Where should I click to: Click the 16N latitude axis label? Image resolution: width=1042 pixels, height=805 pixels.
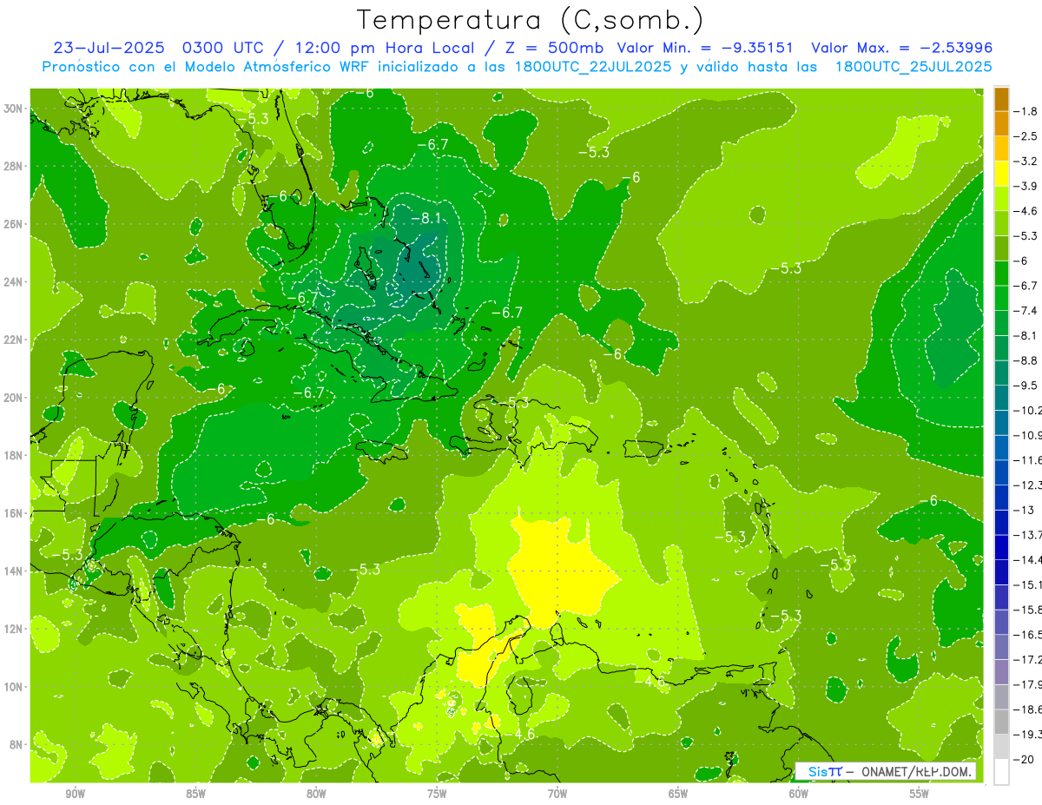(x=14, y=513)
